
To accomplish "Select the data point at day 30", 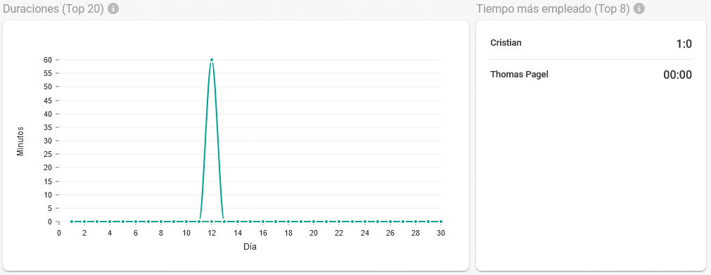I will [x=441, y=222].
